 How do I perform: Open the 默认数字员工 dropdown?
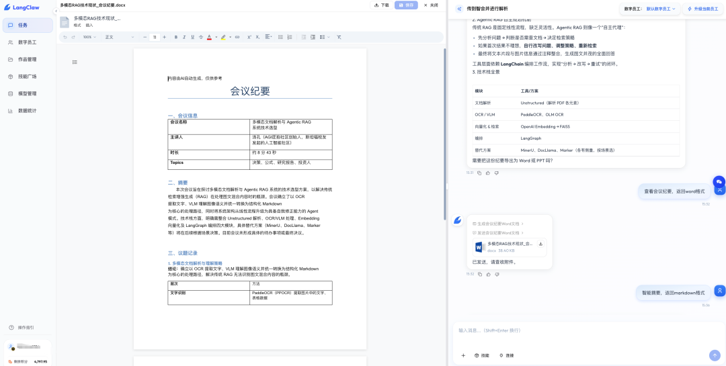[x=661, y=9]
